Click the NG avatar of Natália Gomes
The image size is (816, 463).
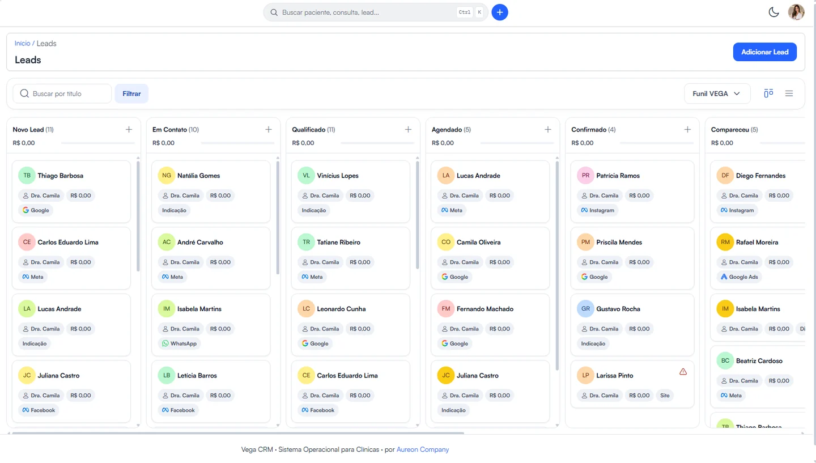167,176
